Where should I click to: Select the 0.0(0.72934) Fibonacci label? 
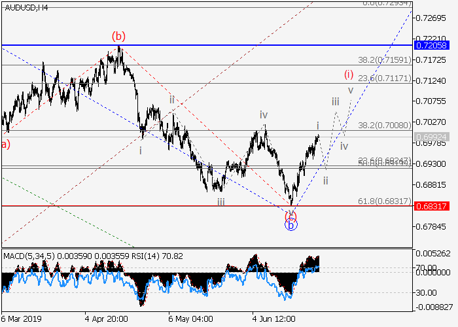386,4
